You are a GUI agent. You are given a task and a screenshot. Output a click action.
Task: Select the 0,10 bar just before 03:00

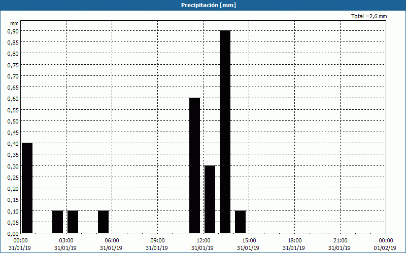(x=58, y=222)
